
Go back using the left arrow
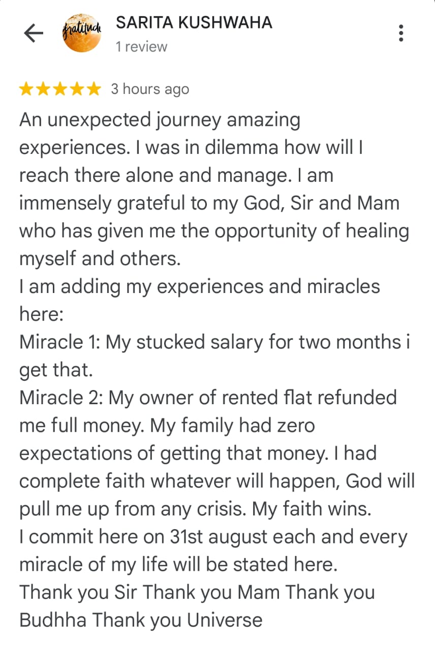(34, 34)
